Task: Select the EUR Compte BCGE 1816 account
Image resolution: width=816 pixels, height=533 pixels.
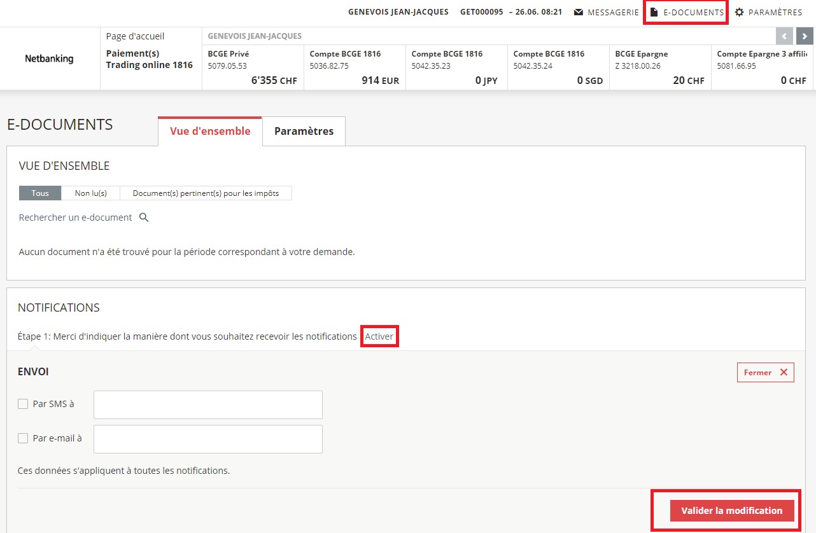Action: pos(355,67)
